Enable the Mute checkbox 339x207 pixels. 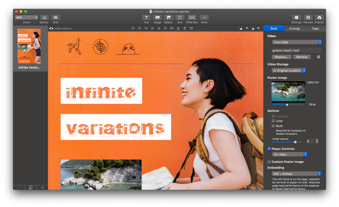tap(273, 126)
